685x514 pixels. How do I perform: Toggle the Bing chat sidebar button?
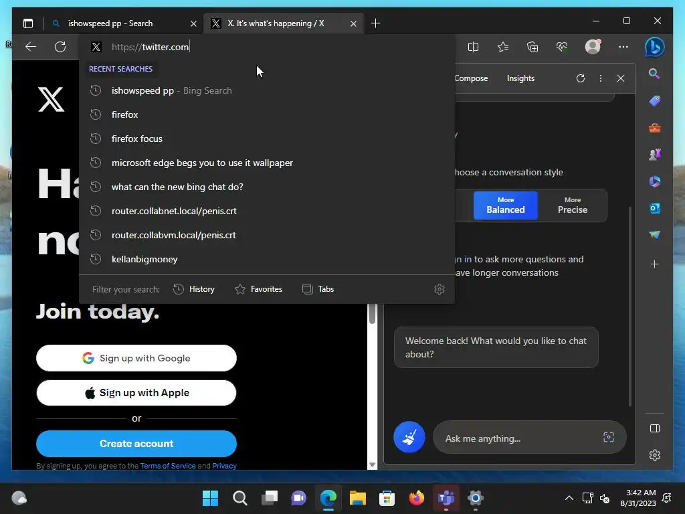pos(654,47)
